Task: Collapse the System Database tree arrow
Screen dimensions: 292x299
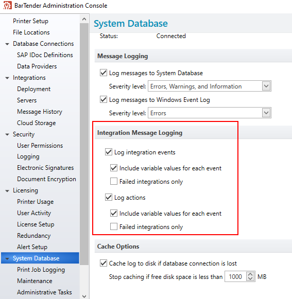Action: pyautogui.click(x=7, y=258)
